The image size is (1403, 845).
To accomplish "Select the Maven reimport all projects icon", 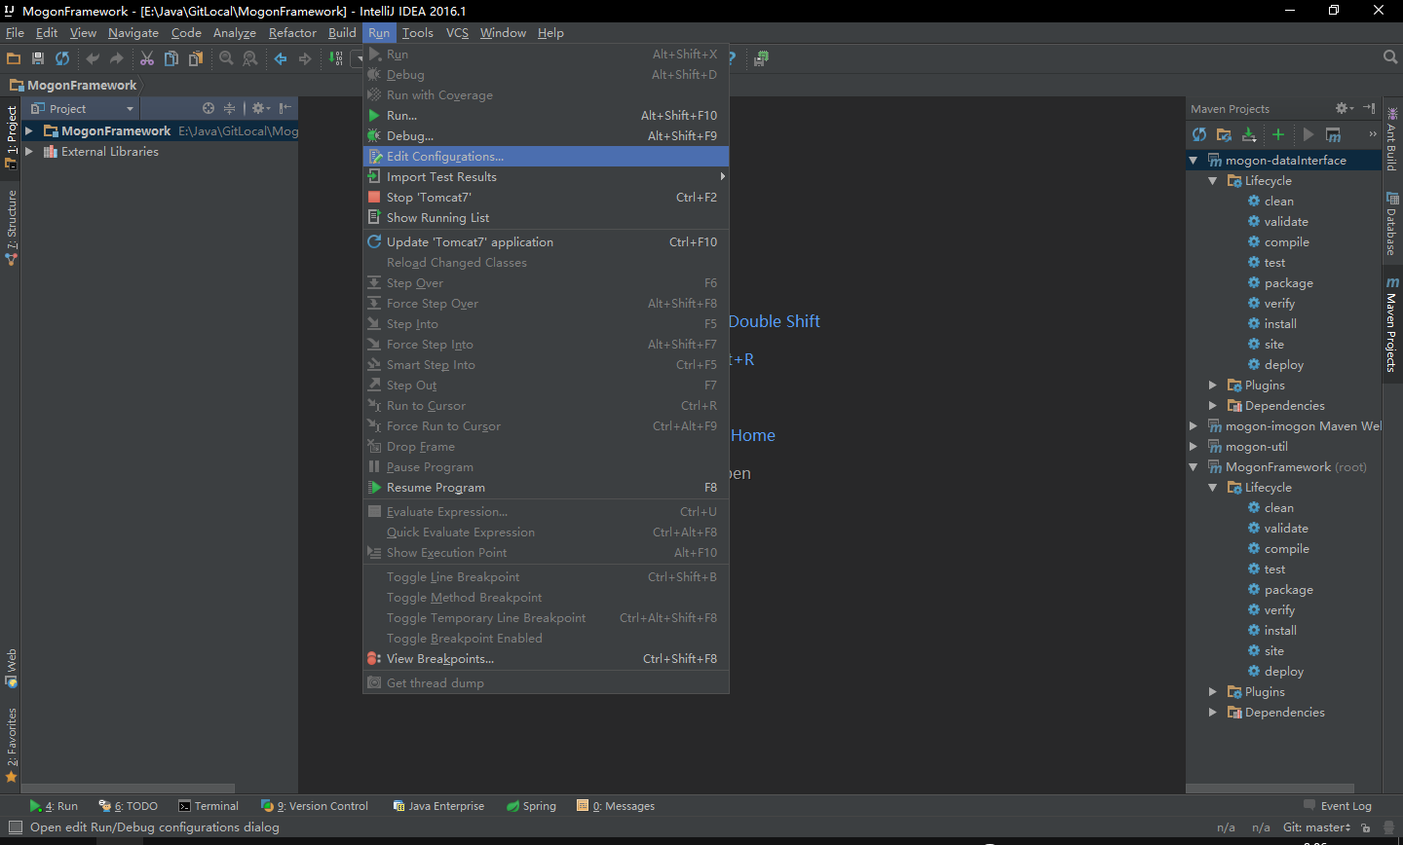I will [1199, 134].
